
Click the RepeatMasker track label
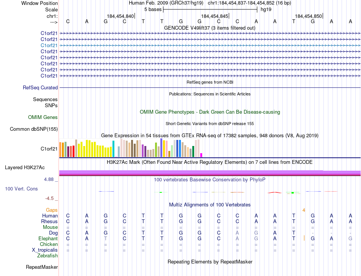42,267
